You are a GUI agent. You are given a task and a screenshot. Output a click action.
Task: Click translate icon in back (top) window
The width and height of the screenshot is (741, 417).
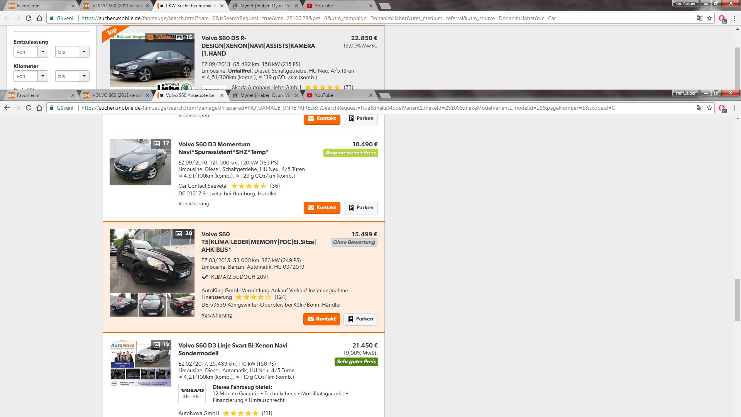click(699, 18)
